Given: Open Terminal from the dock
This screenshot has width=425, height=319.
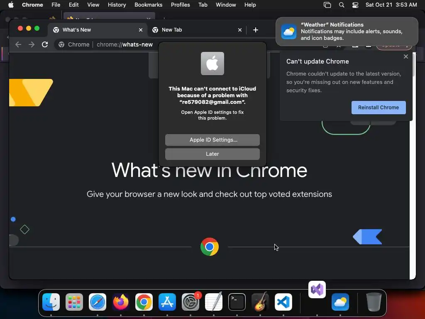Looking at the screenshot, I should click(237, 302).
